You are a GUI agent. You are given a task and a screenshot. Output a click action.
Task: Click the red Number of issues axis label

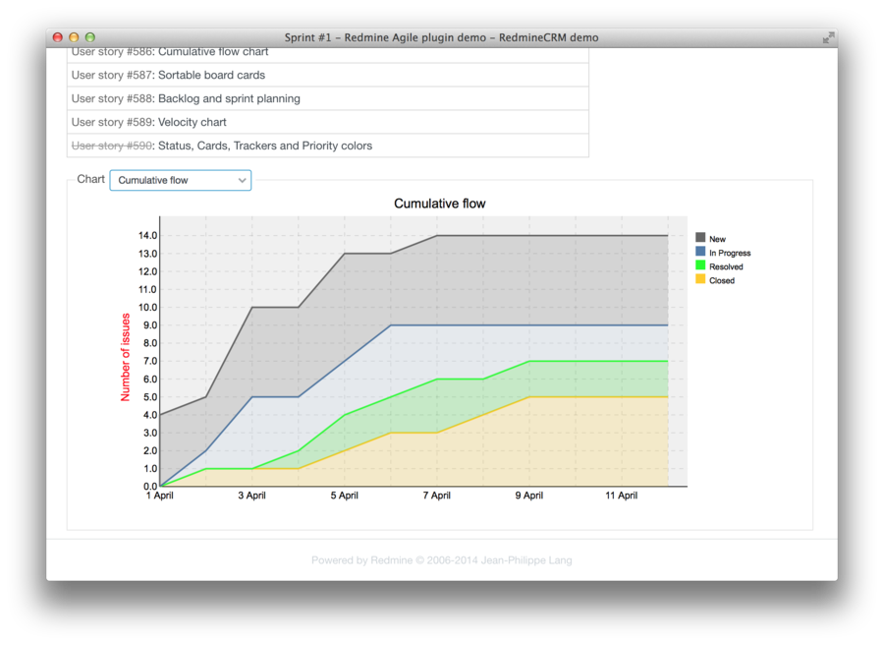pyautogui.click(x=126, y=357)
